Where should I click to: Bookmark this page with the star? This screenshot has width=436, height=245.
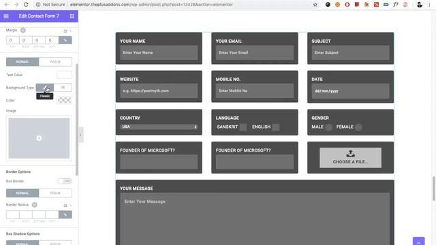(315, 5)
